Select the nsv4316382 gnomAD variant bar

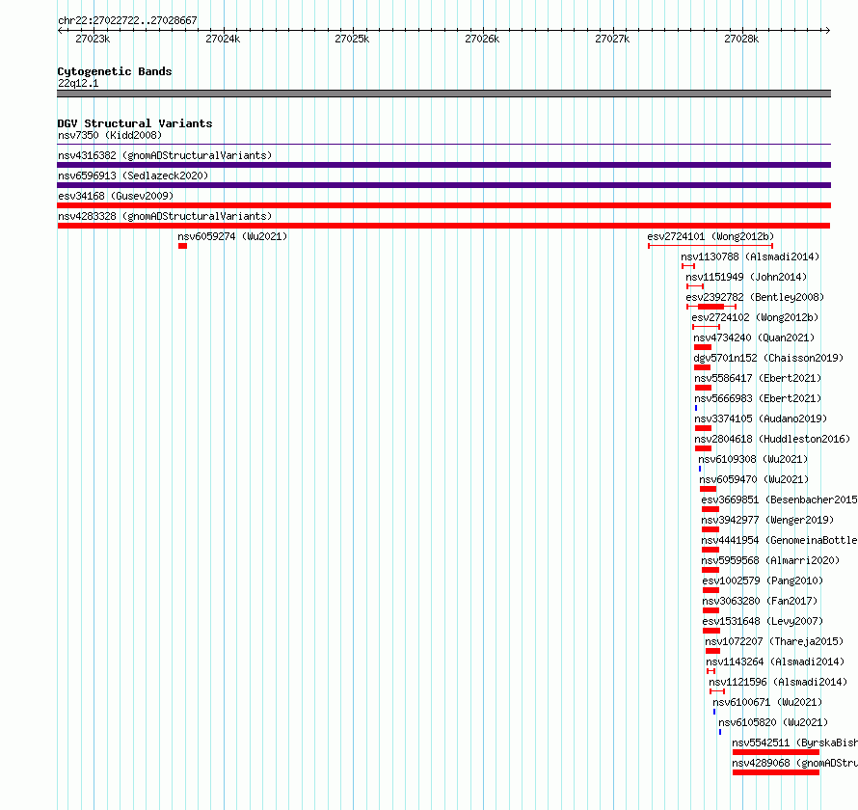(443, 165)
